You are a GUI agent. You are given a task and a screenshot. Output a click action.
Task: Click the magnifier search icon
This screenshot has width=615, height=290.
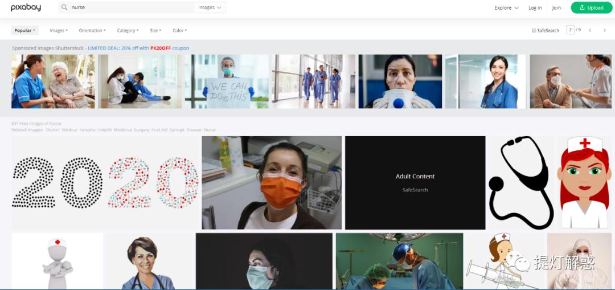pos(64,7)
